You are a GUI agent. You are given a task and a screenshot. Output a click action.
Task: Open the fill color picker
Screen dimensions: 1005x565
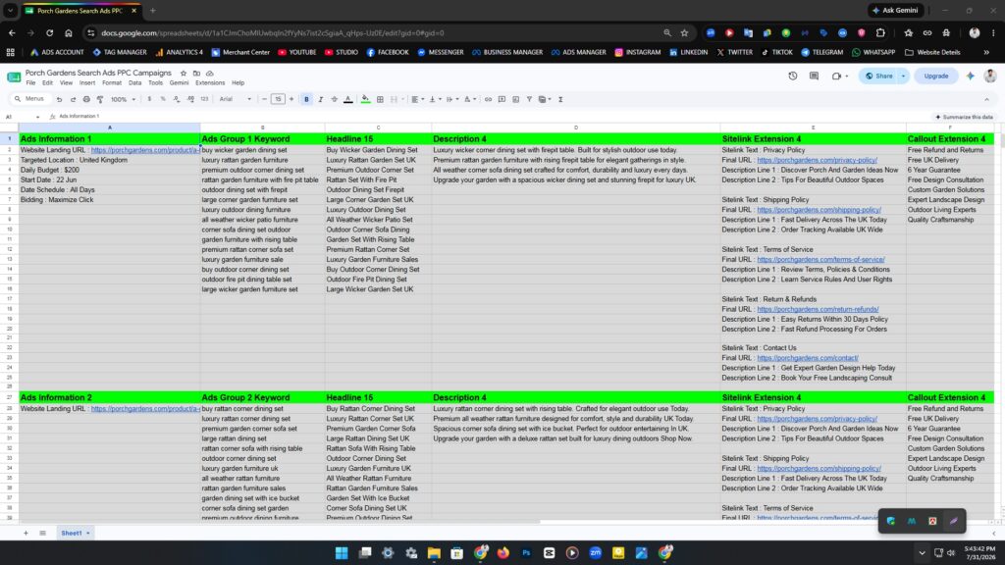pos(365,99)
